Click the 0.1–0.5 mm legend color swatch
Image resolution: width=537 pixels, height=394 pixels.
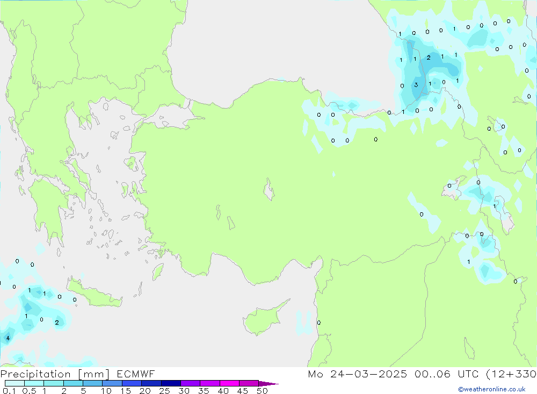pos(14,383)
